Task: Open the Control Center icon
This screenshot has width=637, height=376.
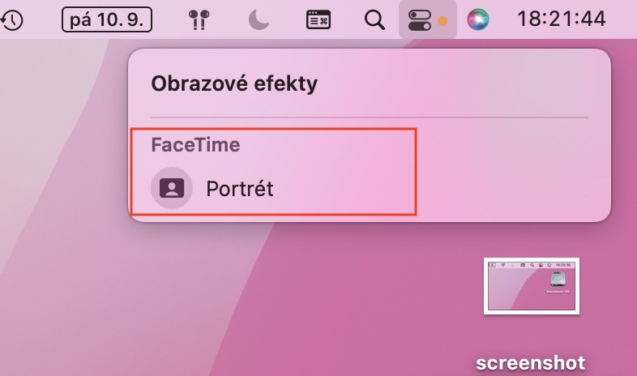Action: 420,19
